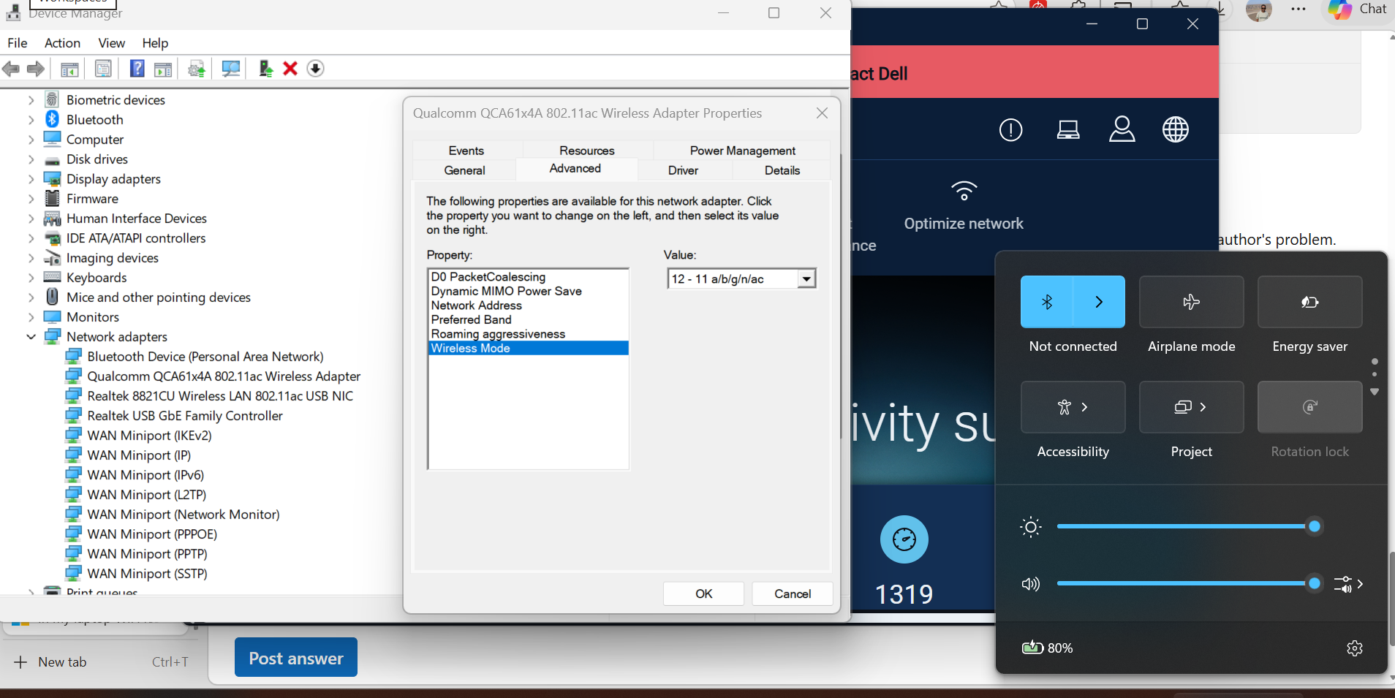Click the Post answer button
Image resolution: width=1395 pixels, height=698 pixels.
(x=295, y=658)
